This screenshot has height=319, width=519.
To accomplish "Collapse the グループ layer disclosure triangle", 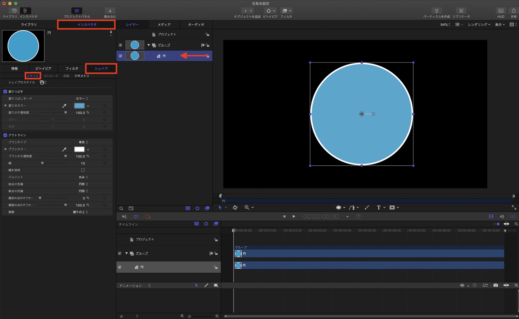I will (x=149, y=45).
